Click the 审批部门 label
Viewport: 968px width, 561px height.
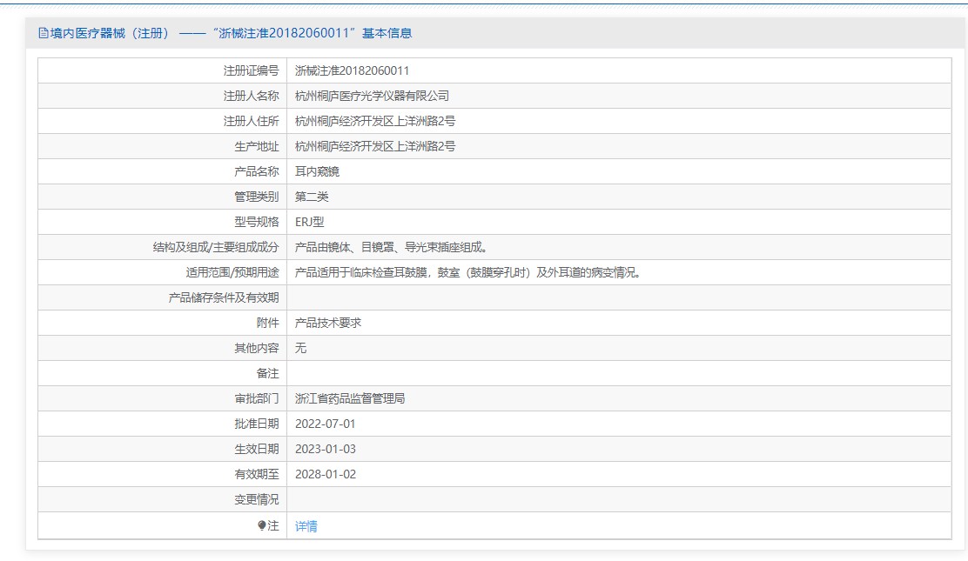coord(256,398)
